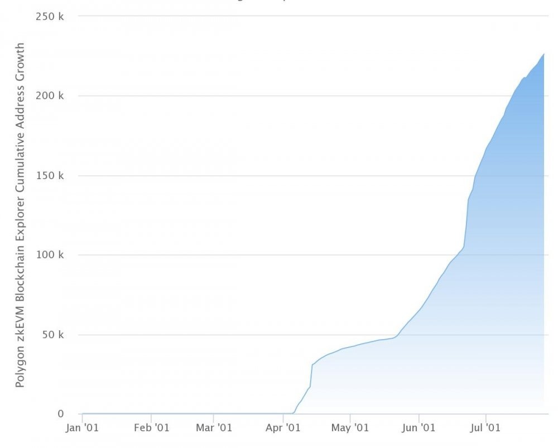Click the Jan '01 x-axis label
Image resolution: width=558 pixels, height=448 pixels.
[x=82, y=428]
